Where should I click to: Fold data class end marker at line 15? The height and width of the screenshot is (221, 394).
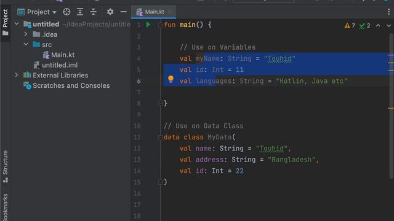click(x=160, y=182)
